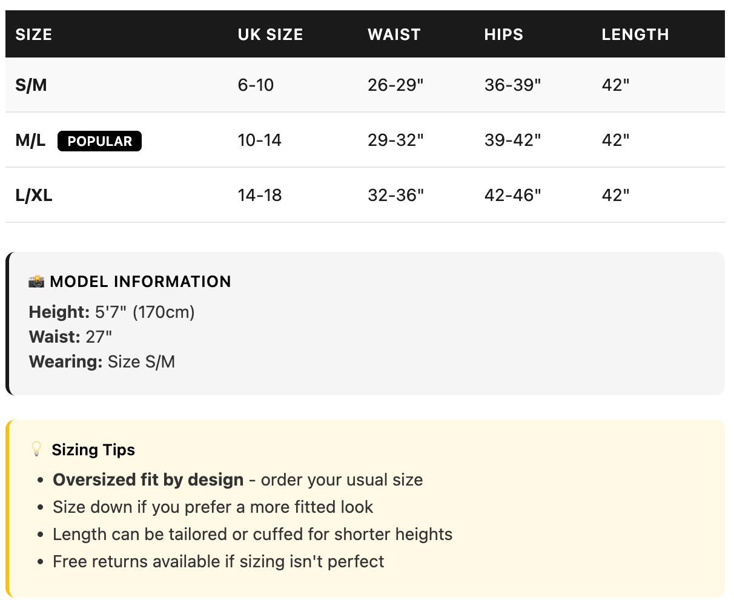Viewport: 734px width, 603px height.
Task: Click the LENGTH column header
Action: 635,35
